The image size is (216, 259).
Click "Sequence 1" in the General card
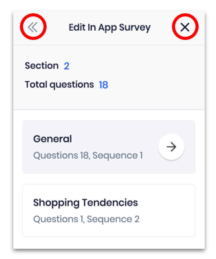pos(124,155)
